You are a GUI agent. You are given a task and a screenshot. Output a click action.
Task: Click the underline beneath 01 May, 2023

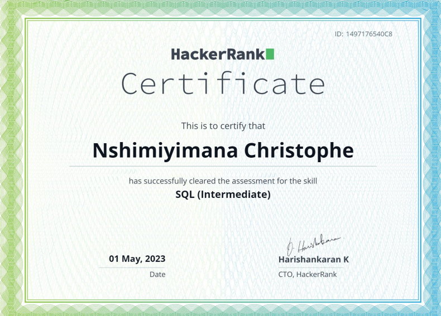coord(132,268)
